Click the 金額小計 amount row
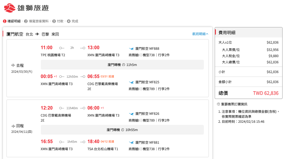This screenshot has height=159, width=289. coord(248,82)
